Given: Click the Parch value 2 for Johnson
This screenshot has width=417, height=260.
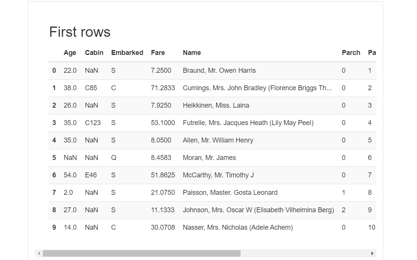Looking at the screenshot, I should [x=343, y=210].
